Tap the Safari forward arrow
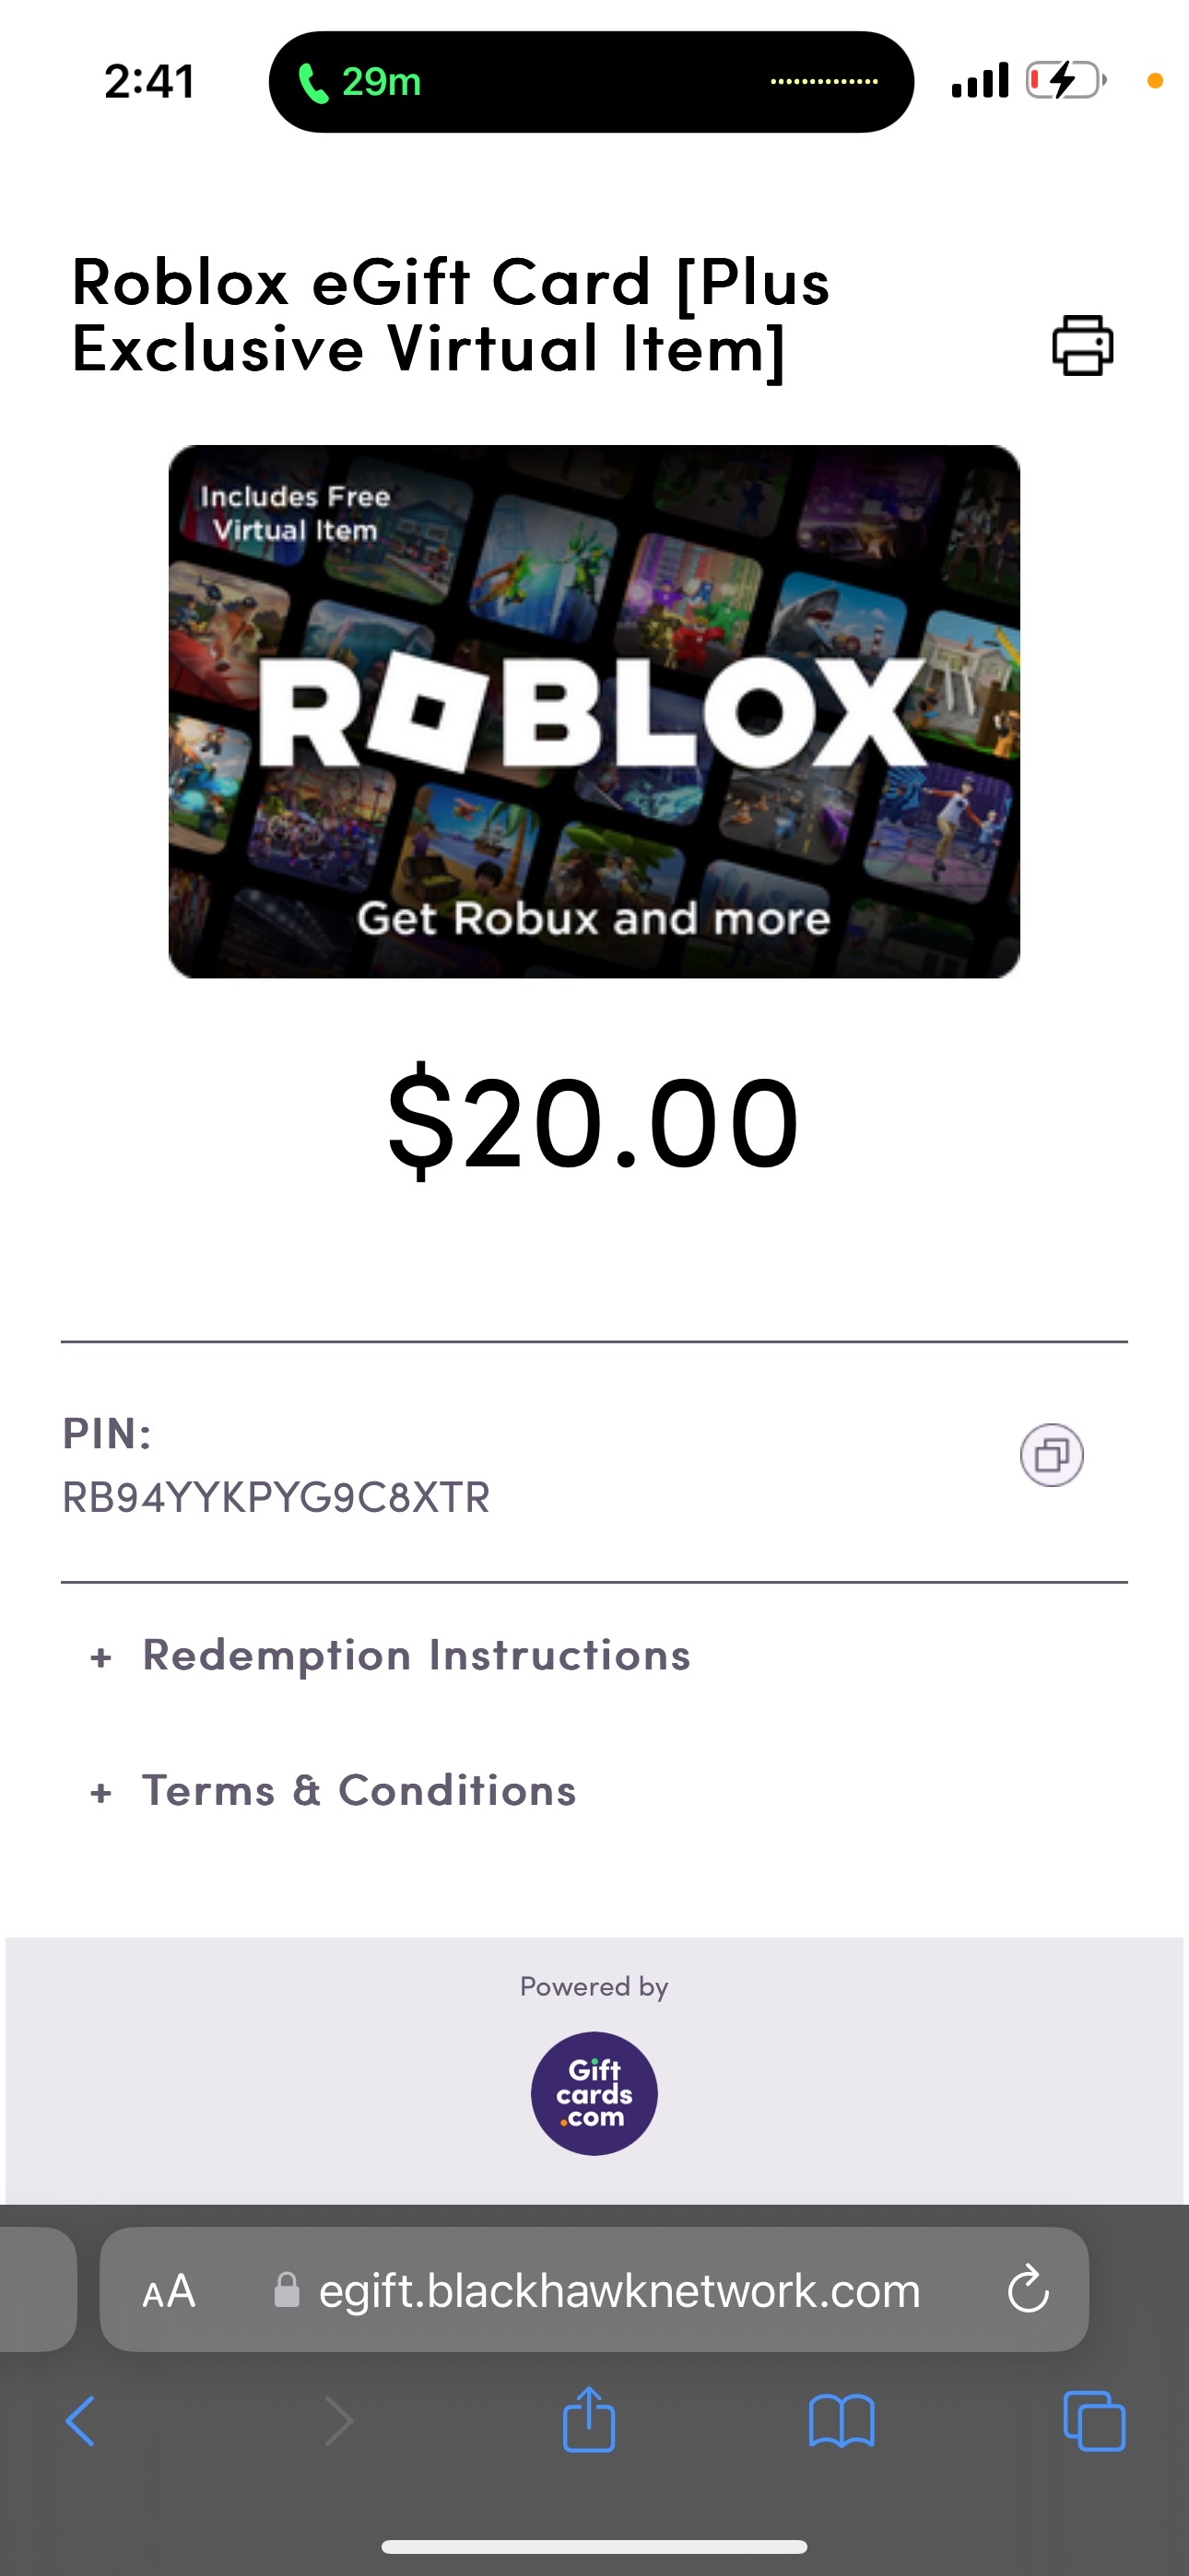1189x2576 pixels. [x=339, y=2421]
